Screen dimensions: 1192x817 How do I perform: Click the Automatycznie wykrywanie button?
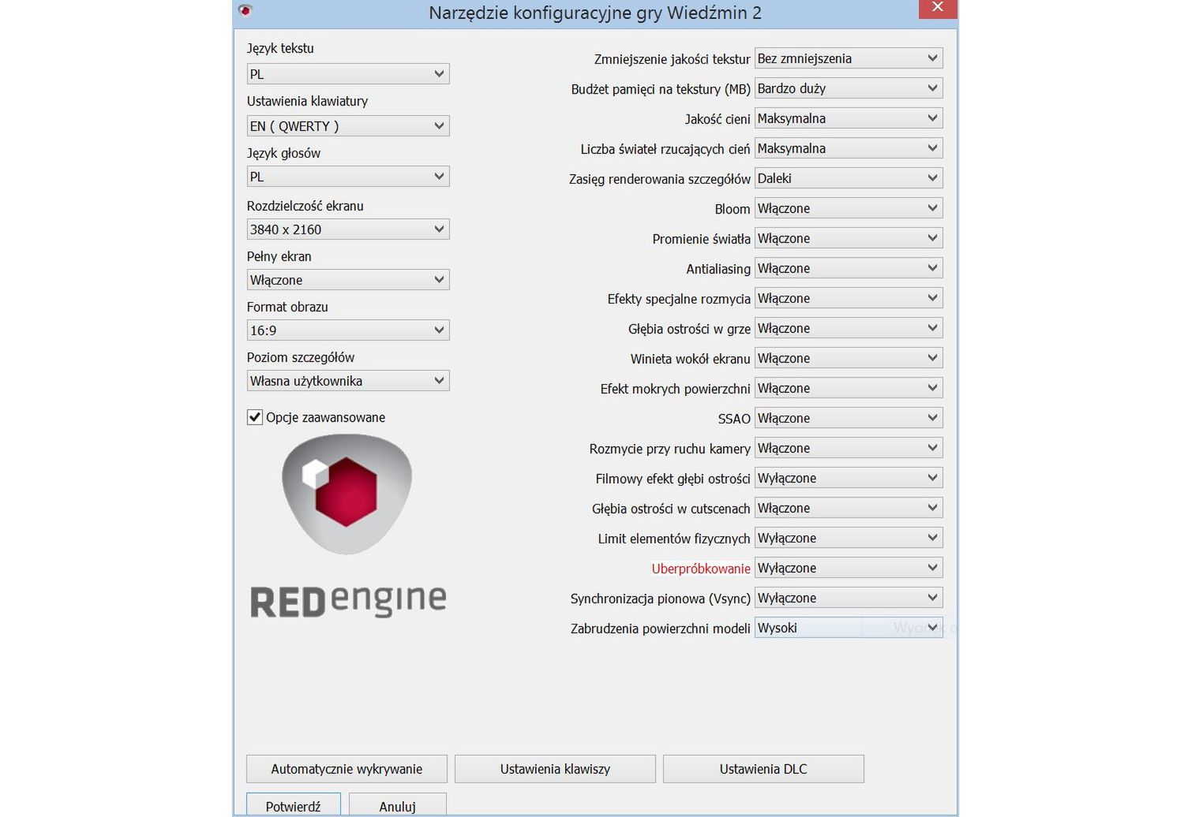click(347, 769)
